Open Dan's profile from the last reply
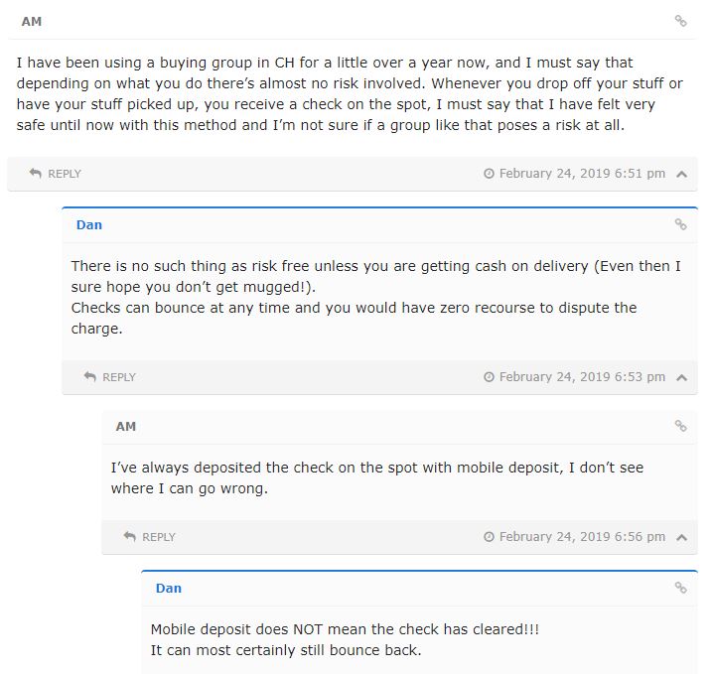713x674 pixels. tap(169, 588)
